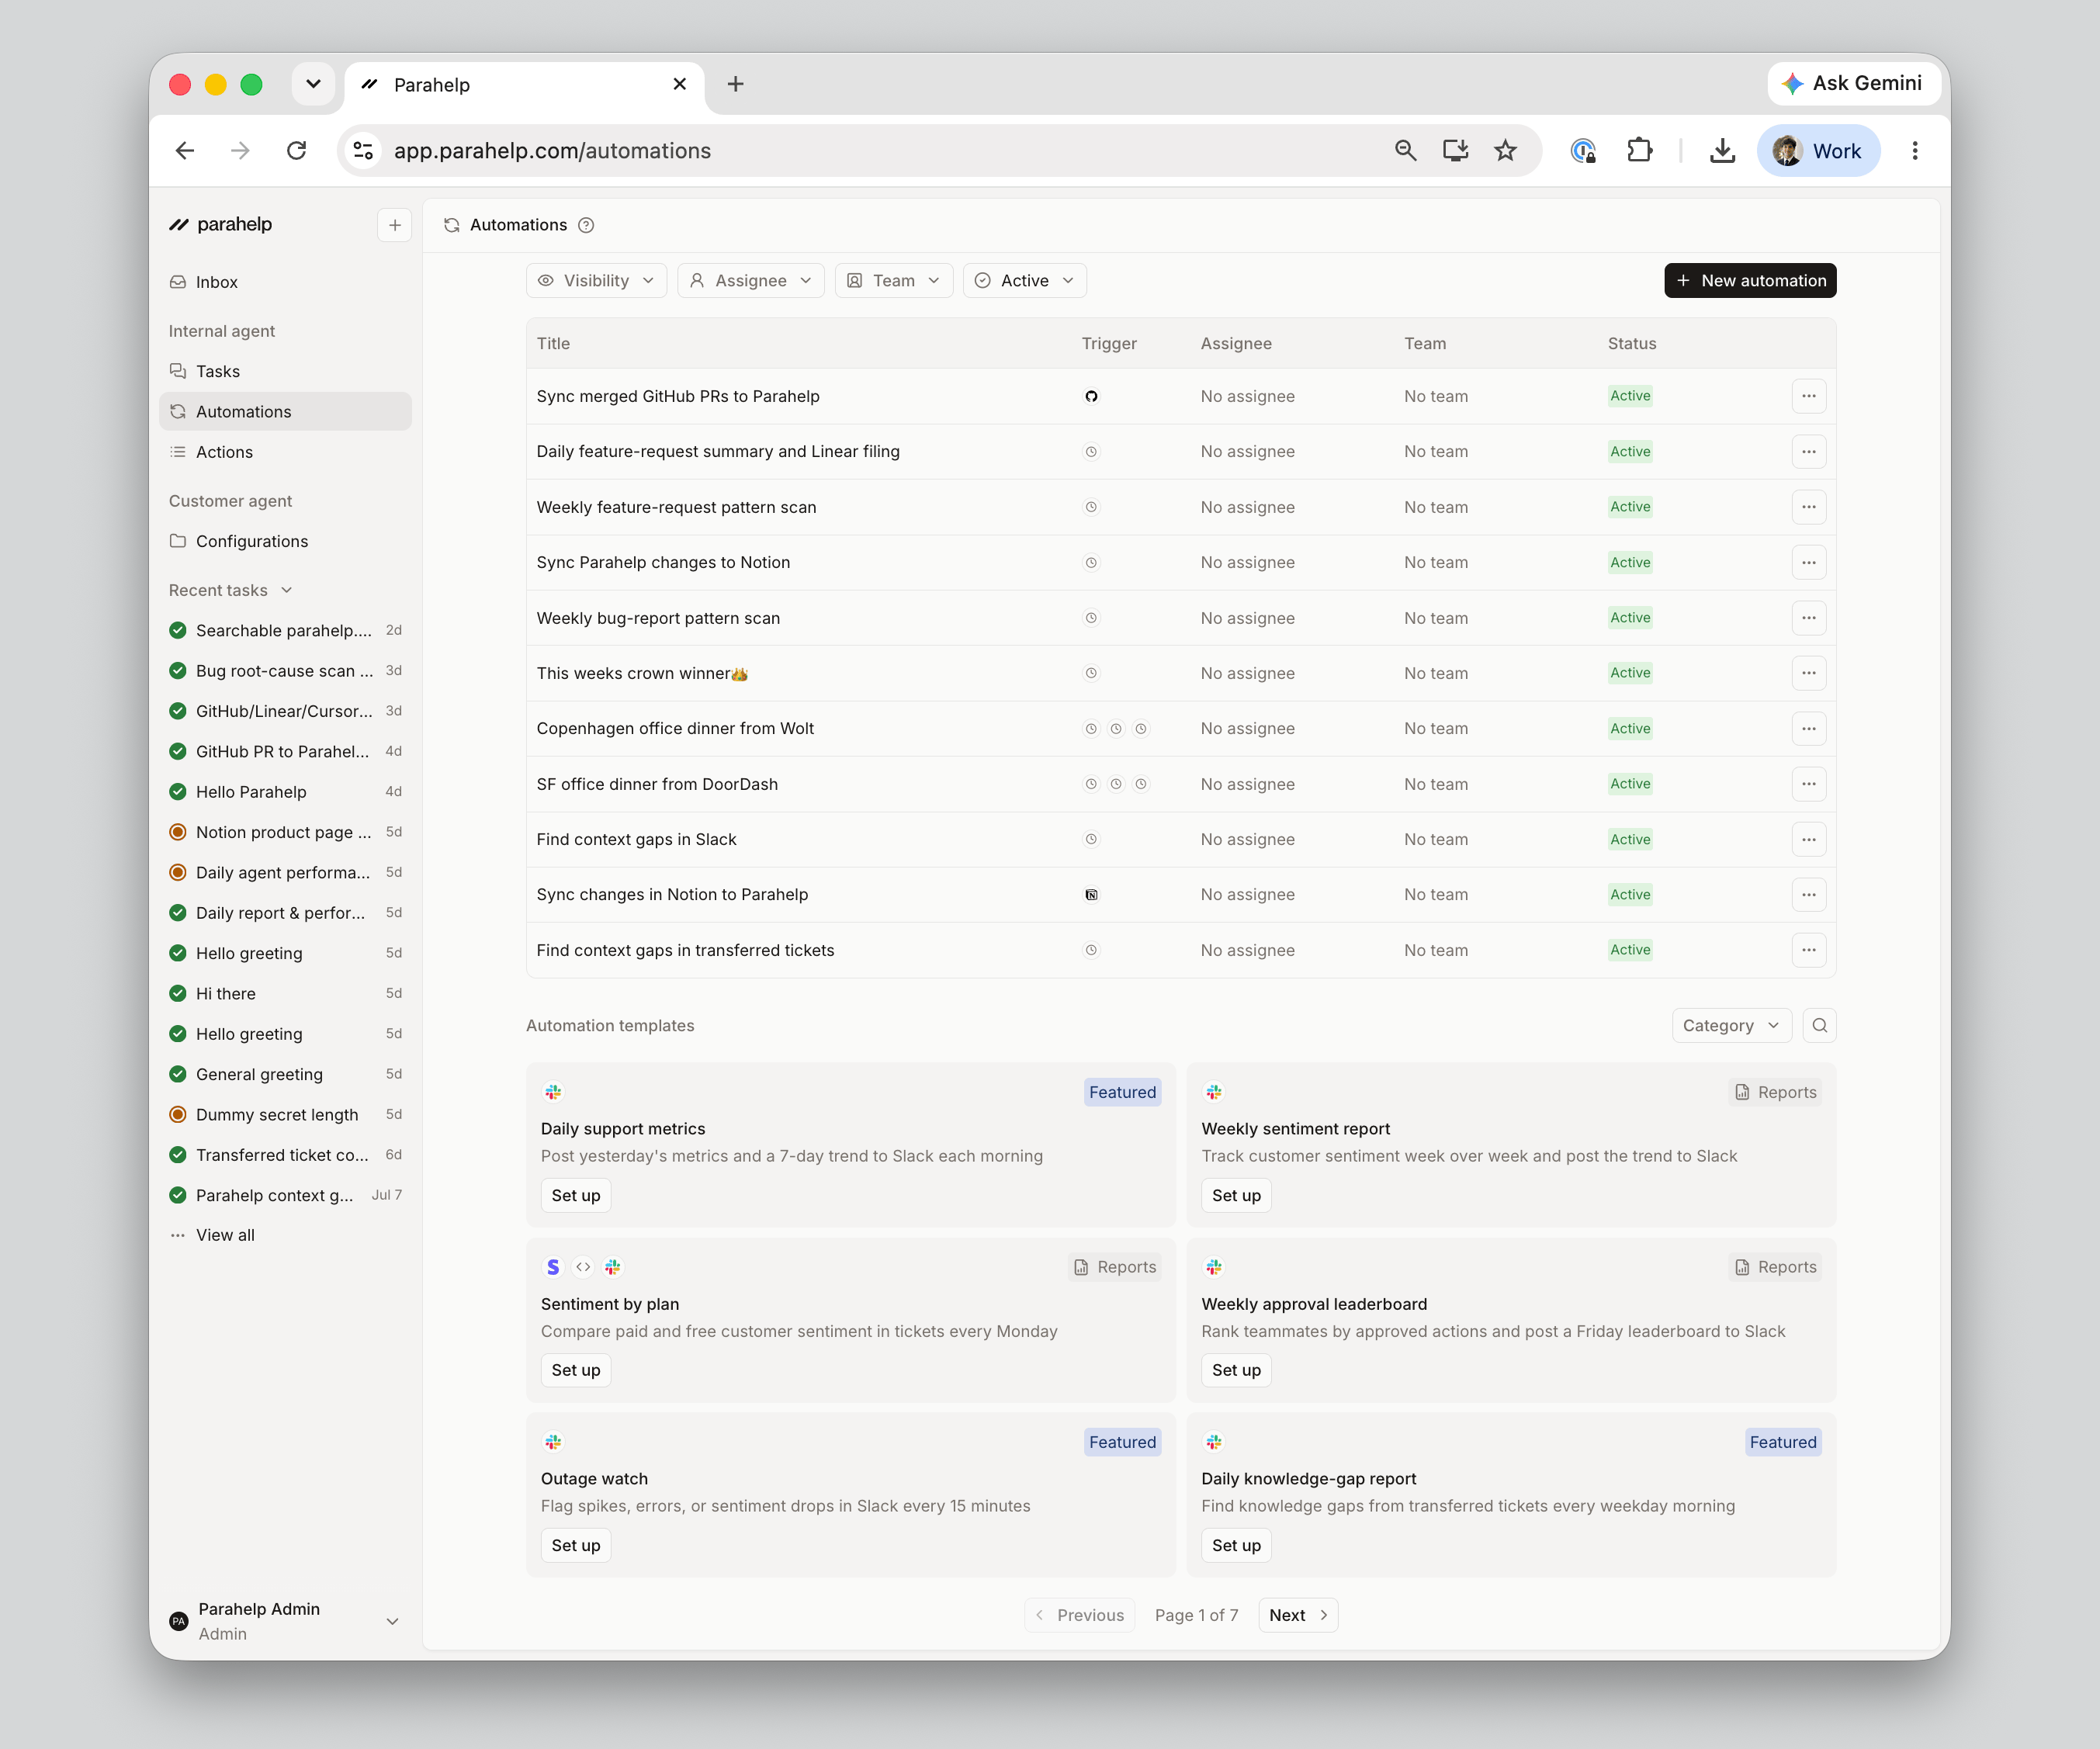
Task: Open the Work profile menu
Action: coord(1818,151)
